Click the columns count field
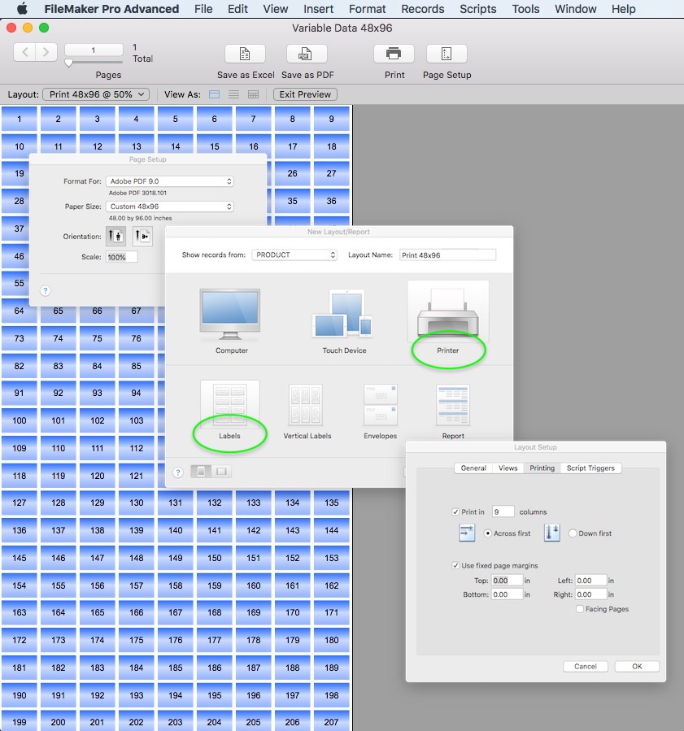This screenshot has height=731, width=684. 503,512
